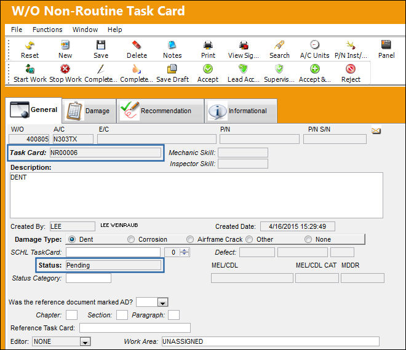Switch to the Informational tab
406x350 pixels.
point(241,111)
